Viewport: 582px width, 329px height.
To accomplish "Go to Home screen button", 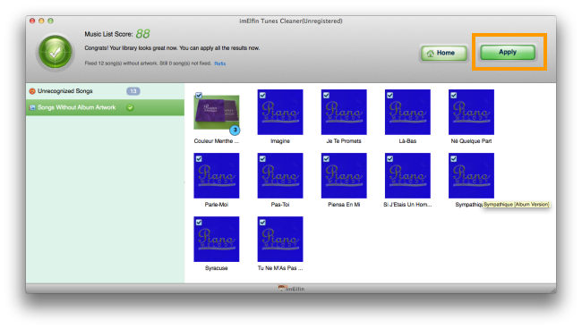I will (x=444, y=53).
